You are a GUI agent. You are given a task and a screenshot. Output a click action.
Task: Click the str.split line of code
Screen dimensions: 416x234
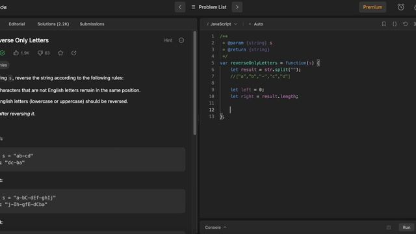pyautogui.click(x=266, y=70)
